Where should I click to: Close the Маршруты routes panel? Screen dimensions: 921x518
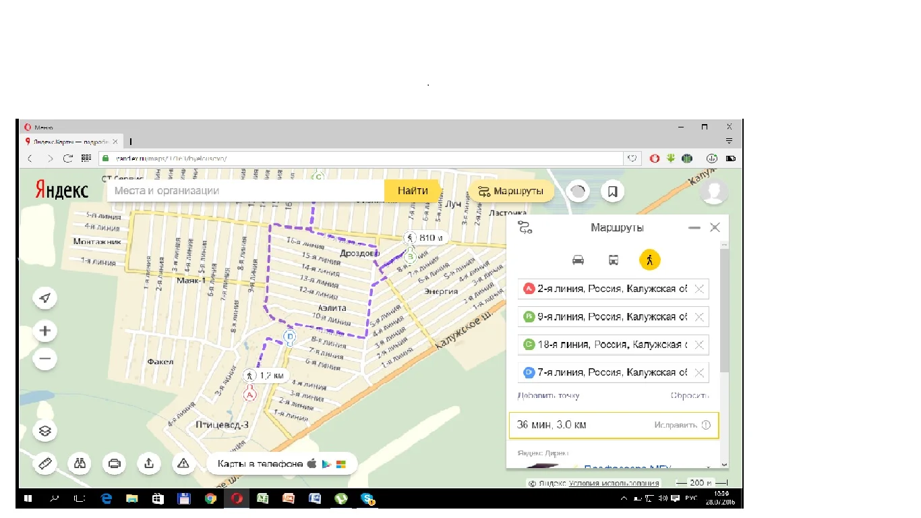coord(715,228)
